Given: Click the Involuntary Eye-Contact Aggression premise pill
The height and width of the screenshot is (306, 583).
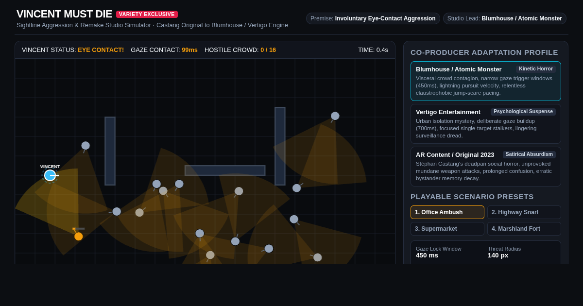Looking at the screenshot, I should [x=373, y=18].
